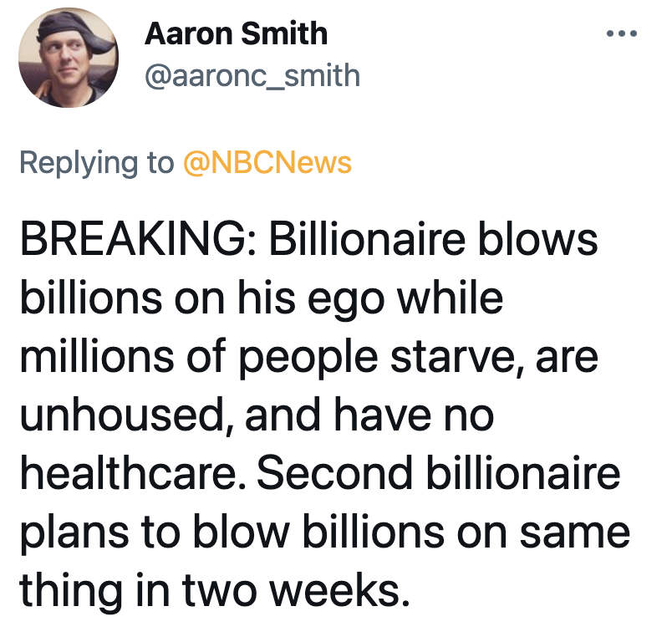Click the word 'while' in the tweet body
The width and height of the screenshot is (667, 642).
pos(450,298)
